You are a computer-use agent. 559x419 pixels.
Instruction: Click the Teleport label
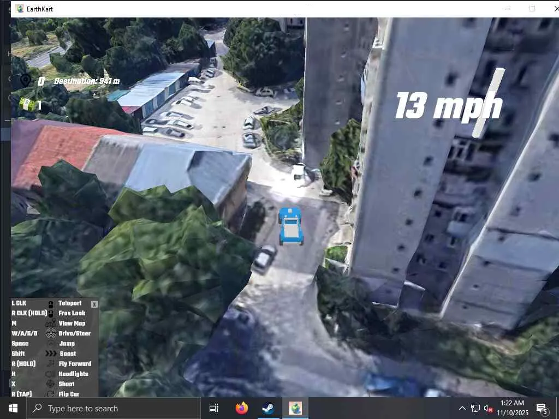[70, 303]
